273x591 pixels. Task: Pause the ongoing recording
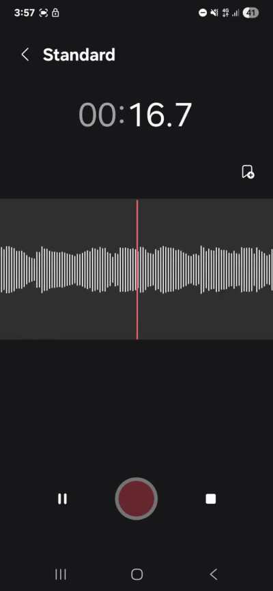pyautogui.click(x=62, y=499)
